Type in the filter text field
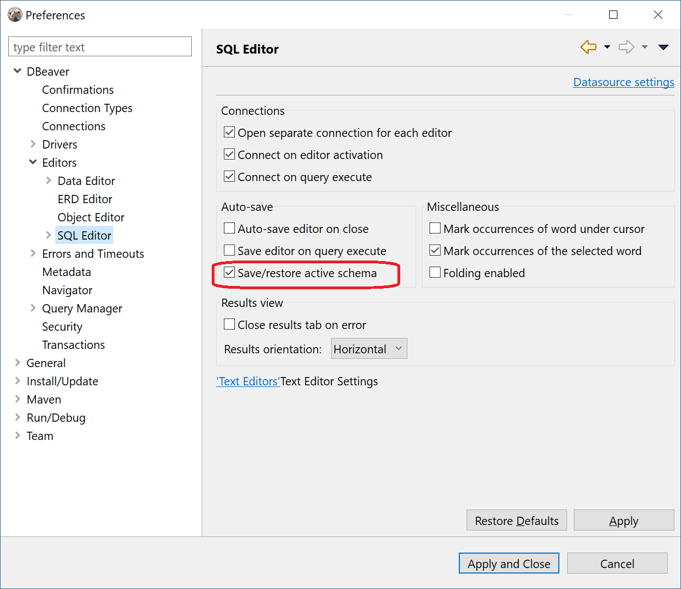The width and height of the screenshot is (681, 589). click(99, 46)
